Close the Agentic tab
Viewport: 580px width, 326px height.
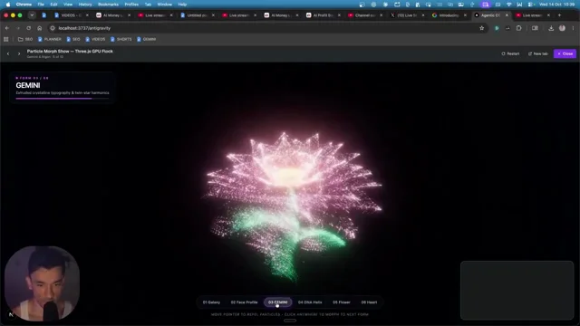(x=507, y=15)
